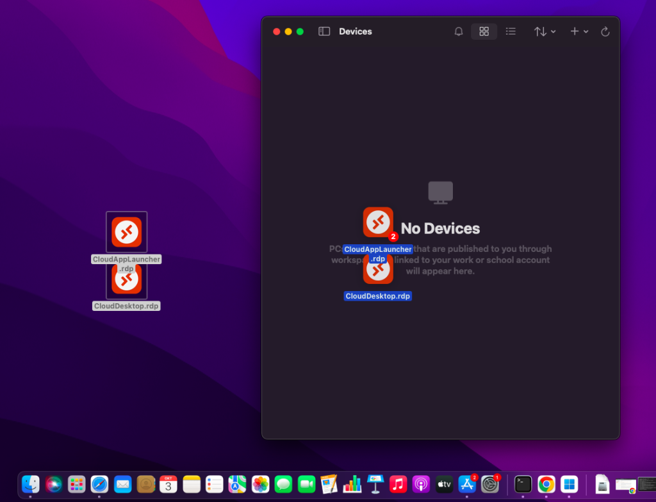Open Messages from the Dock
Screen dimensions: 656x502
click(x=283, y=485)
